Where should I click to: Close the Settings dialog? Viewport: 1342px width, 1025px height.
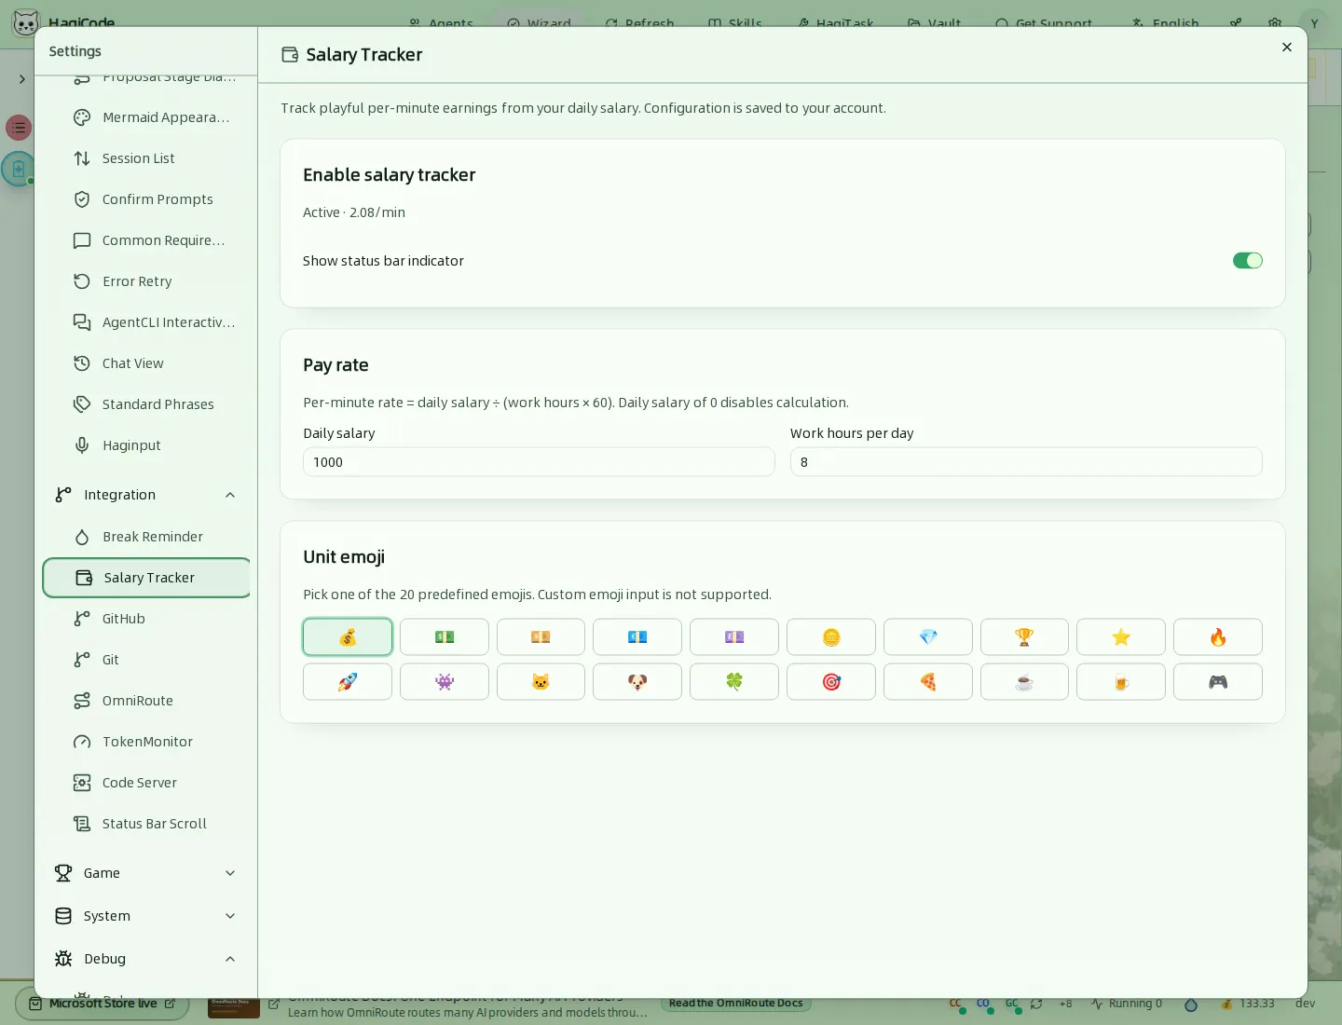1287,48
